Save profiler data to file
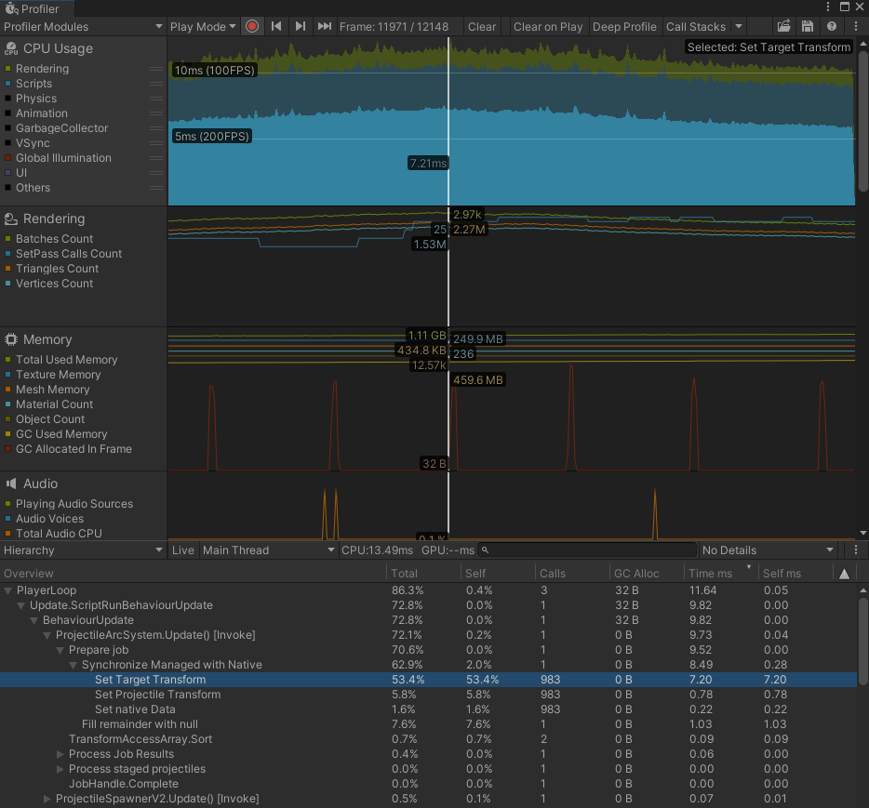The width and height of the screenshot is (869, 808). point(807,27)
